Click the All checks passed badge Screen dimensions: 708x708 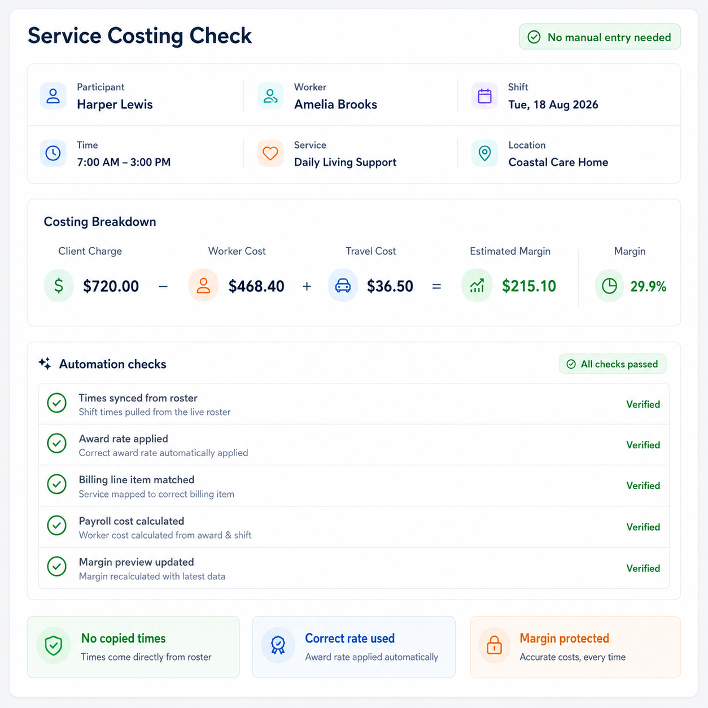pos(613,364)
